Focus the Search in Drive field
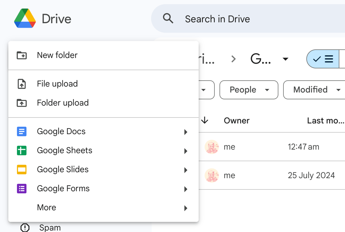 pyautogui.click(x=248, y=18)
